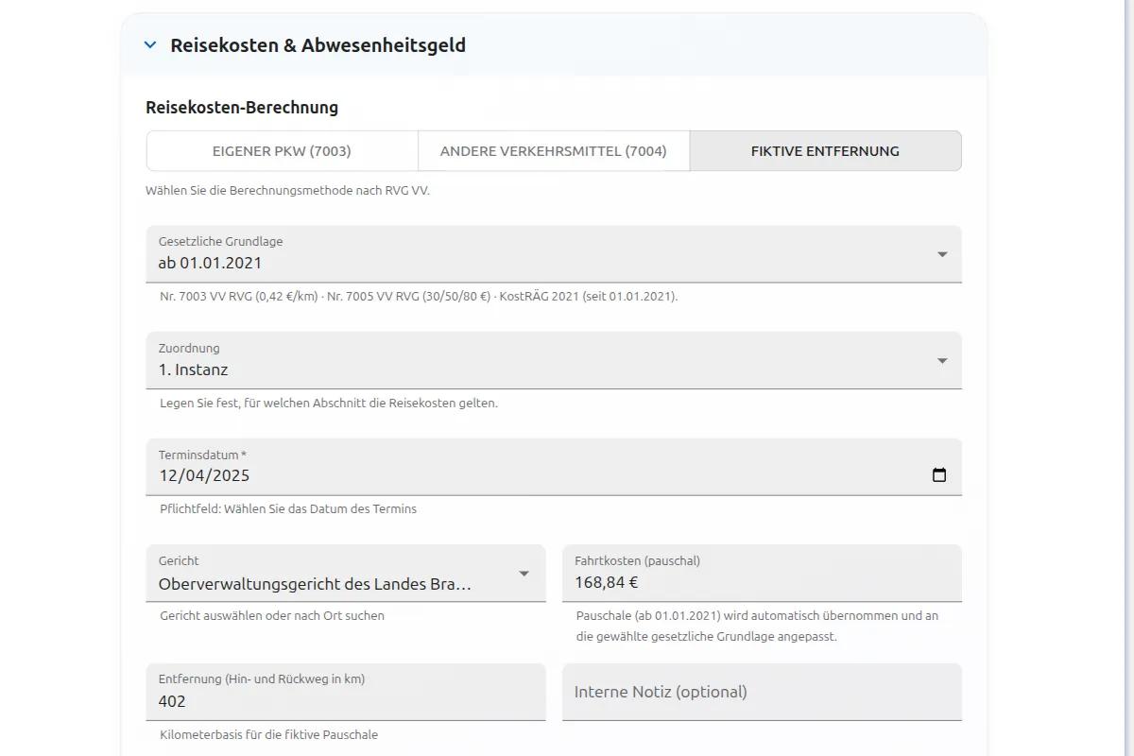
Task: Select the Terminsdatum date input
Action: click(x=472, y=475)
